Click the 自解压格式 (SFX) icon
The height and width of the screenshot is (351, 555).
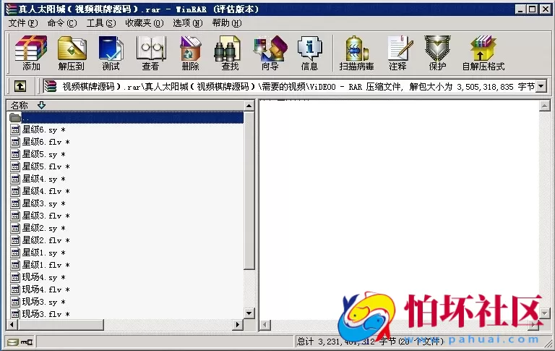[483, 52]
